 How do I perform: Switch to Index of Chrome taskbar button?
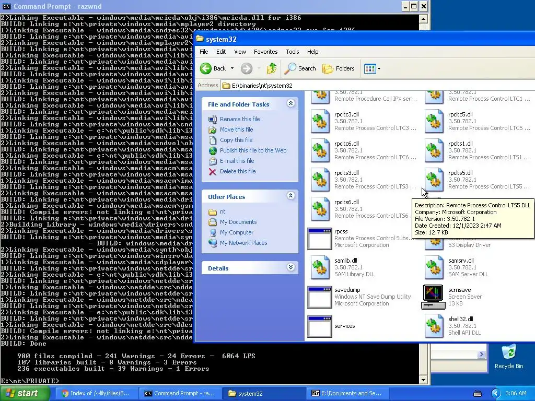[x=97, y=394]
